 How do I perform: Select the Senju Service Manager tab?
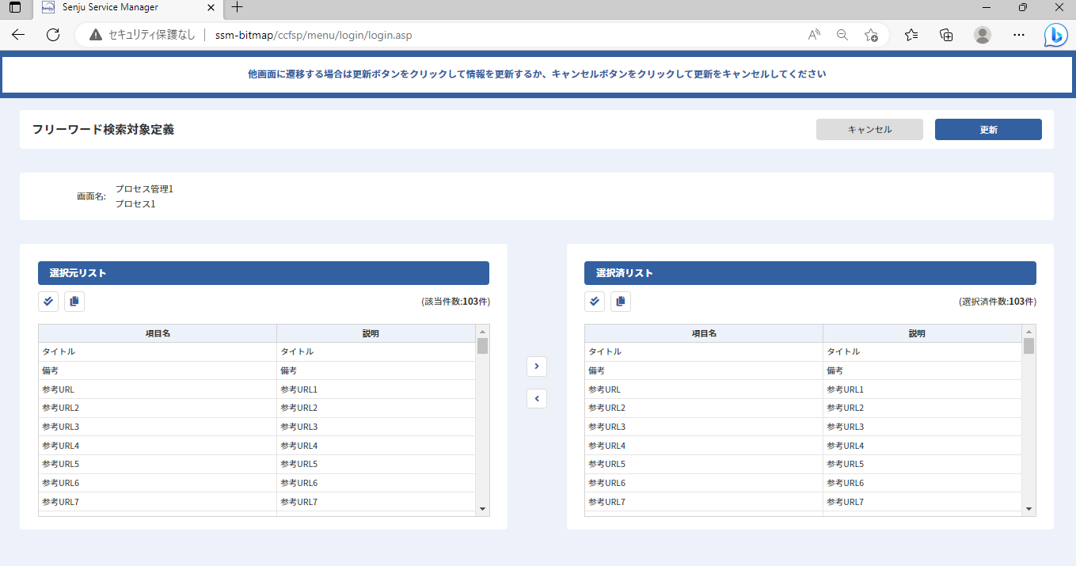point(127,8)
